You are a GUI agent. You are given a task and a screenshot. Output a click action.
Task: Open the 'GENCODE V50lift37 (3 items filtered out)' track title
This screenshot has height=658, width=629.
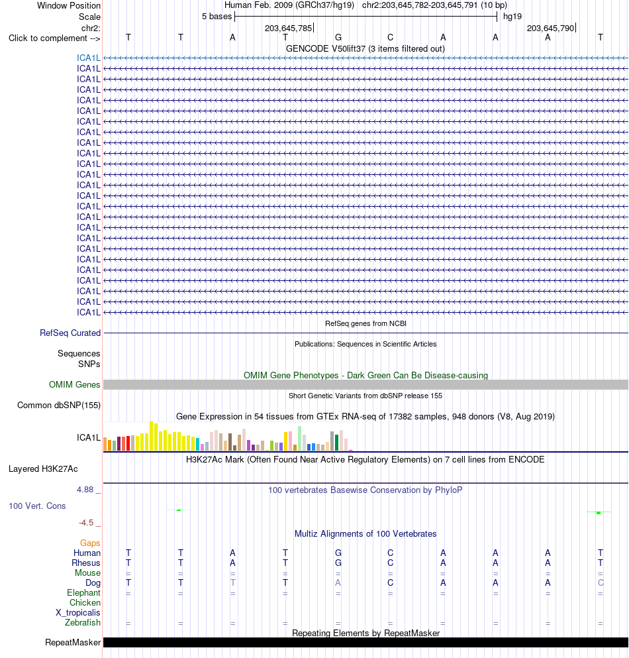point(365,48)
